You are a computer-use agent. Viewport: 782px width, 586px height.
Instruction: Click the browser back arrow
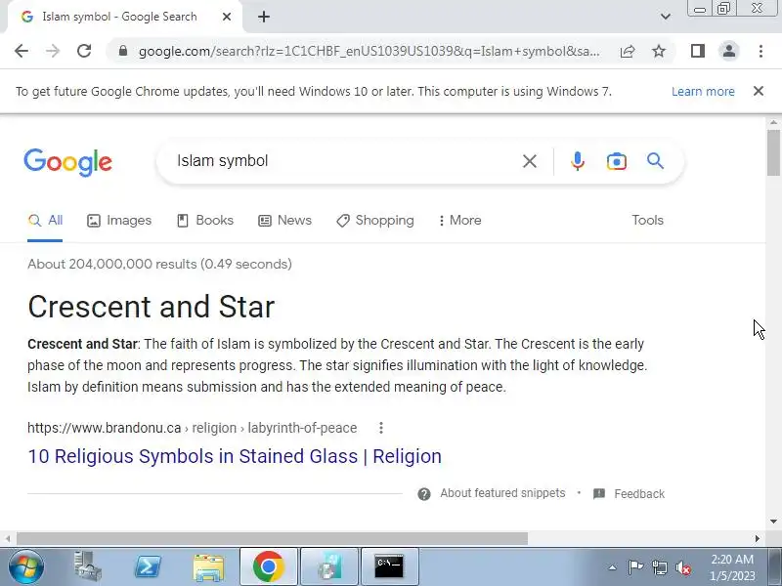tap(22, 51)
